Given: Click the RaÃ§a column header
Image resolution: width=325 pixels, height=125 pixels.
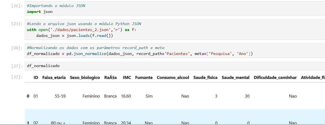Looking at the screenshot, I should (111, 78).
